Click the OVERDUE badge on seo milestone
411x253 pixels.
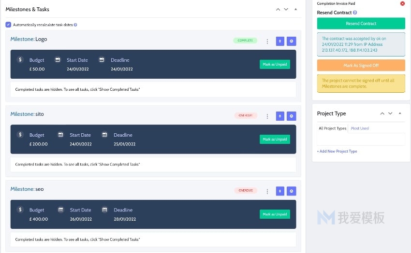pyautogui.click(x=246, y=190)
